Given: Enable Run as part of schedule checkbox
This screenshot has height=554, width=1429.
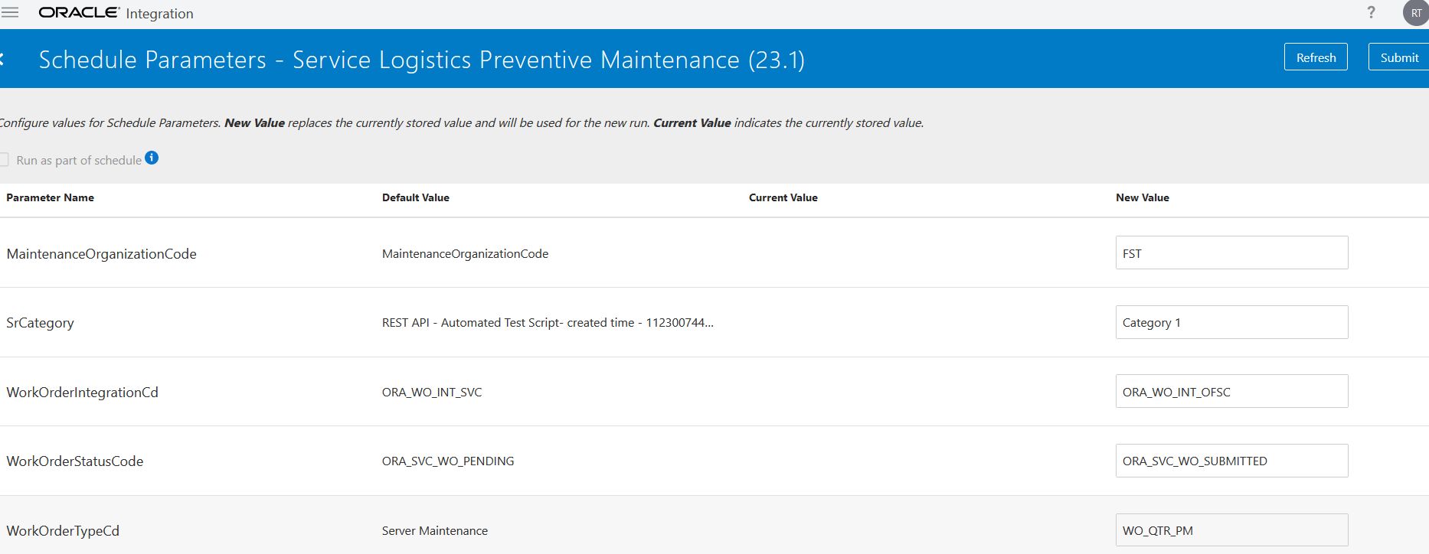Looking at the screenshot, I should click(4, 160).
